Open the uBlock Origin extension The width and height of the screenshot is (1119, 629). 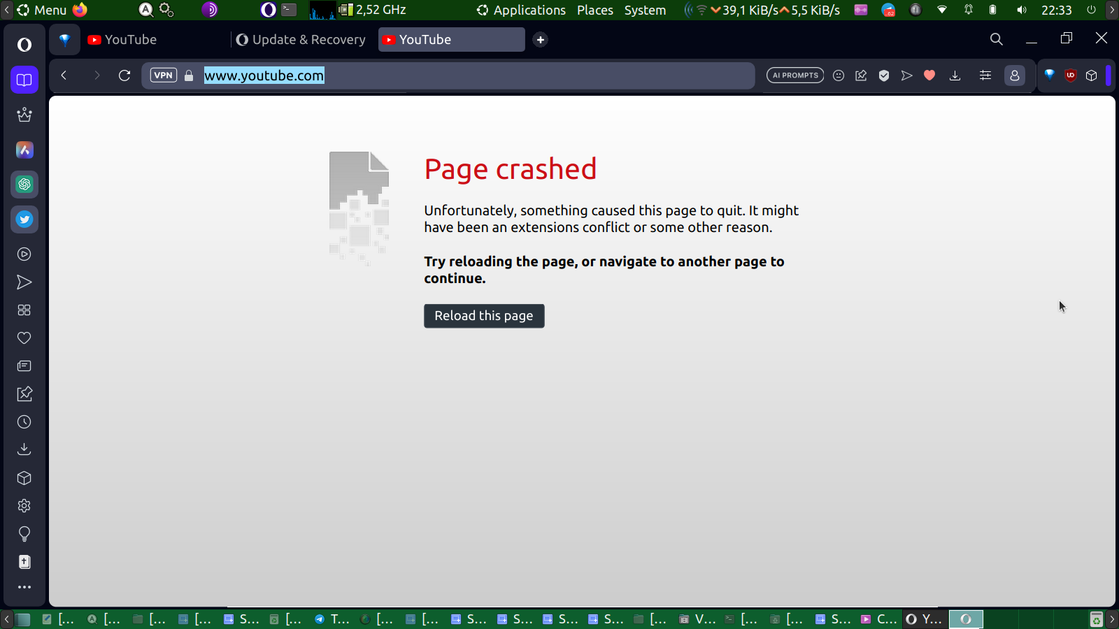click(x=1071, y=75)
